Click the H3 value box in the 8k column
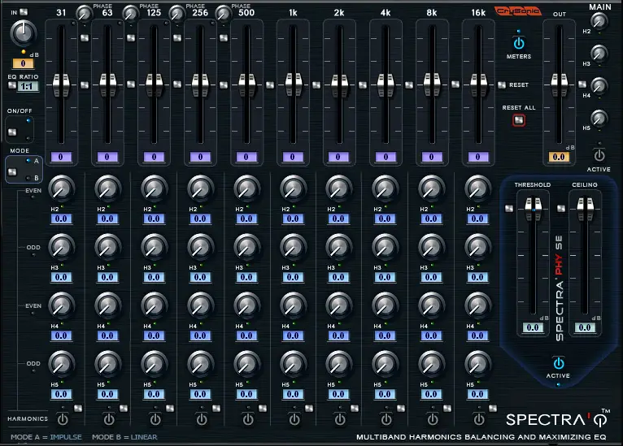The height and width of the screenshot is (446, 623). tap(431, 277)
